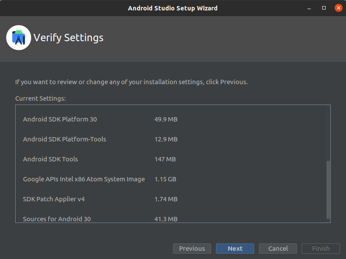The width and height of the screenshot is (346, 259).
Task: Click the greyed-out Finish button
Action: pyautogui.click(x=321, y=249)
